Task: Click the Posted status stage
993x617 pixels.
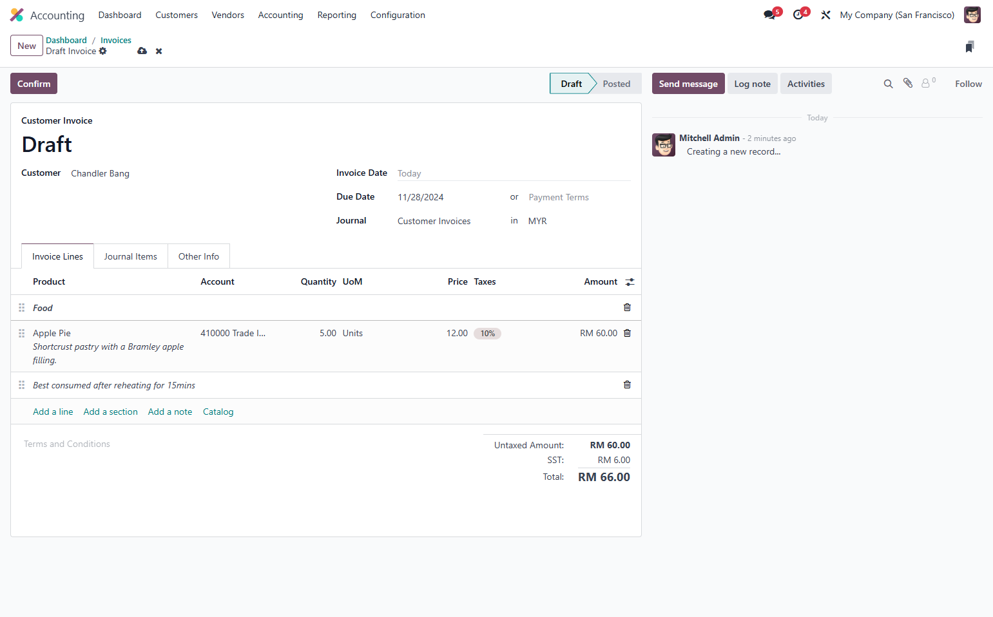Action: point(617,84)
